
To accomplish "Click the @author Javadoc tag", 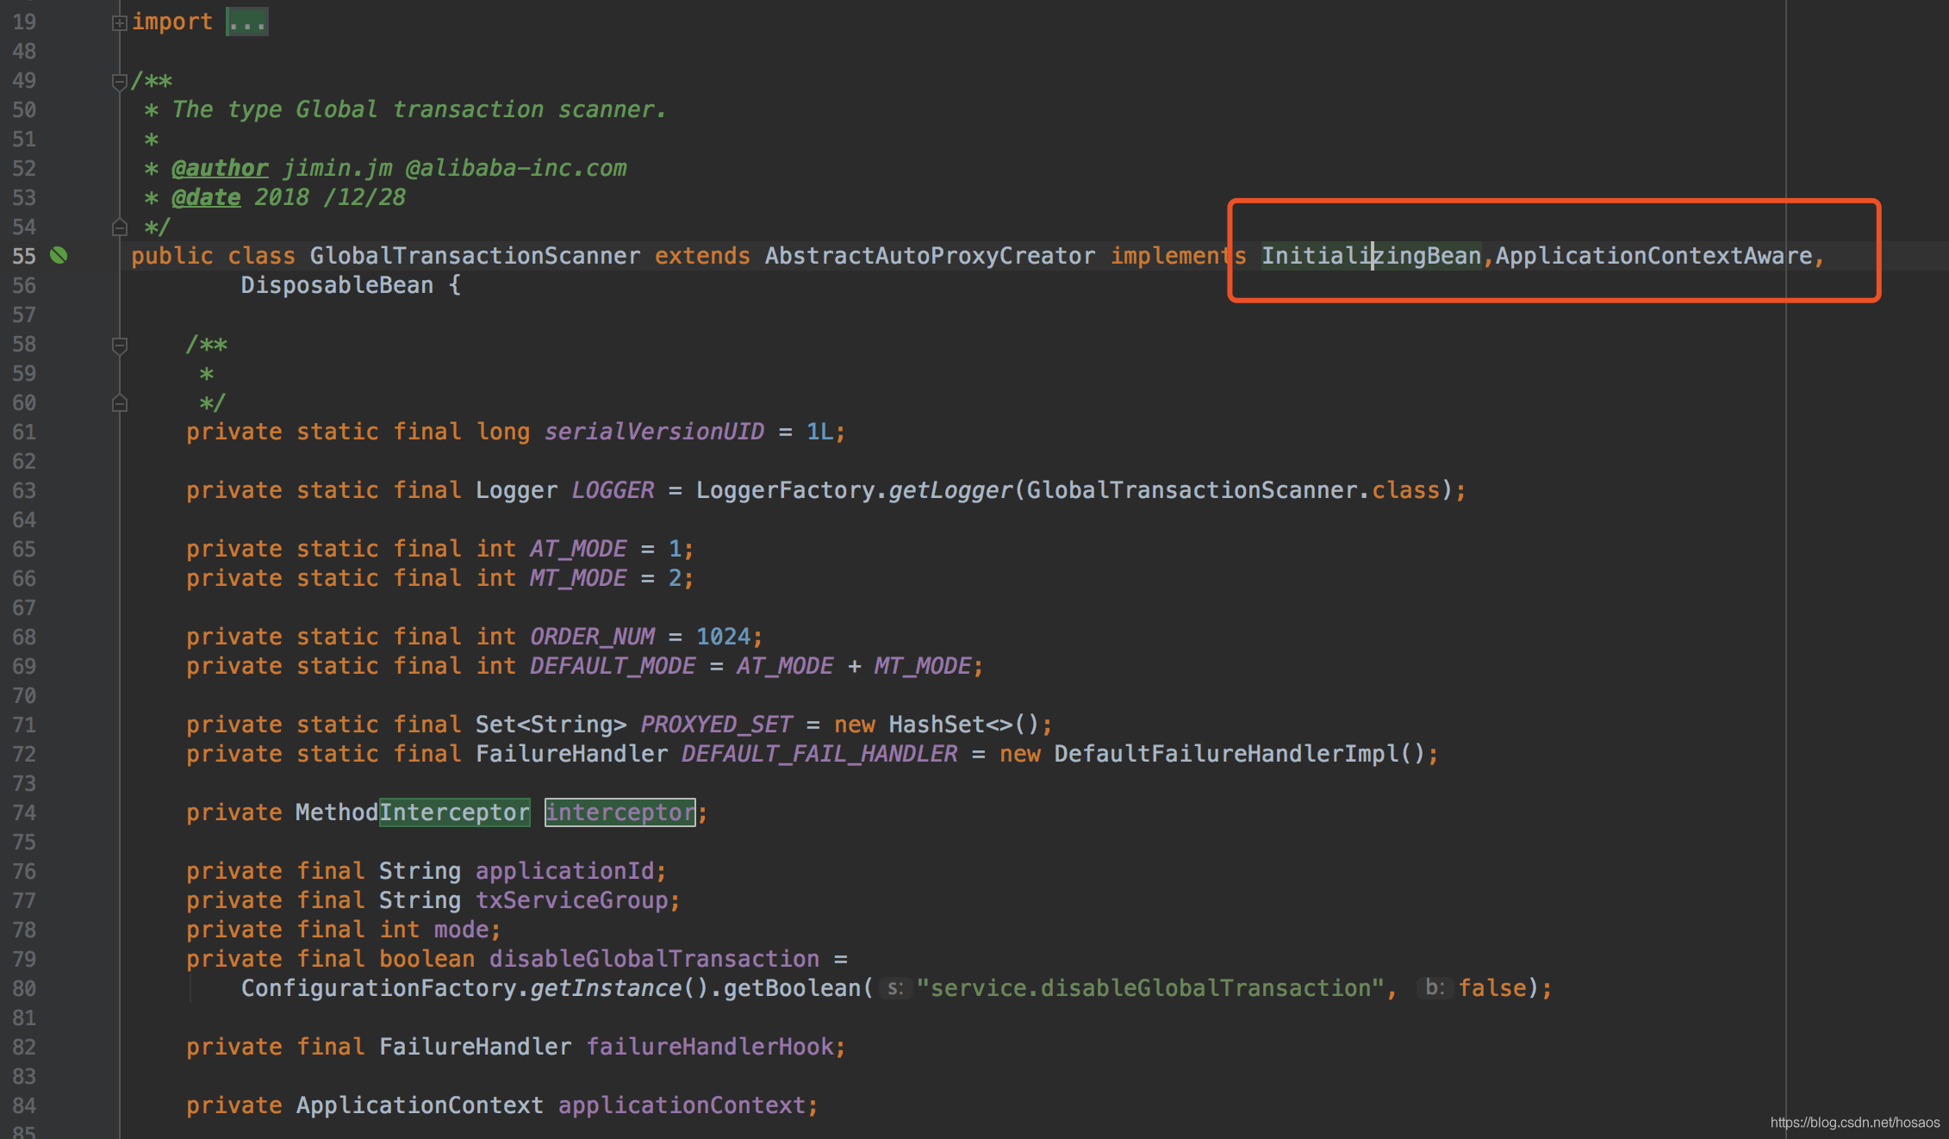I will pos(220,168).
